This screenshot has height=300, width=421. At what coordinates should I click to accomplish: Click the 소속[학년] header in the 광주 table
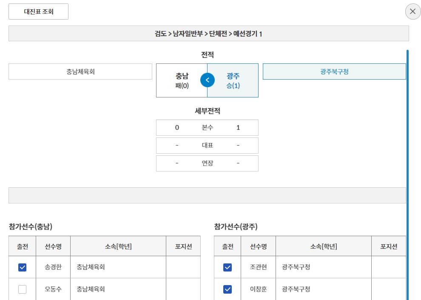click(323, 246)
